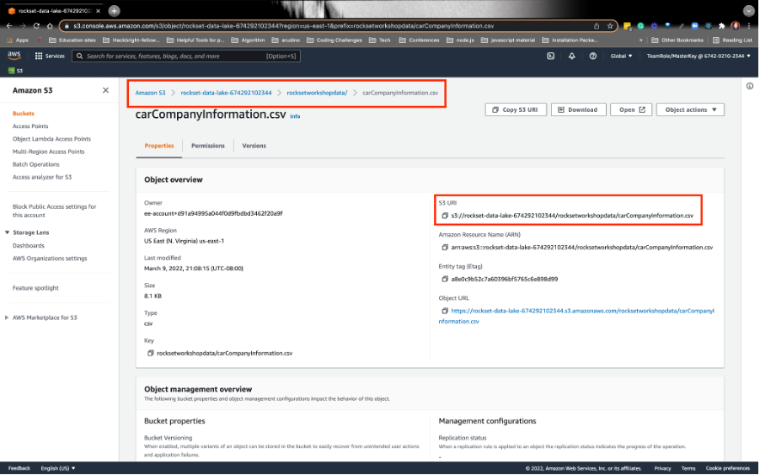Open Object Lambda Access Points
Viewport: 760px width, 475px height.
52,139
